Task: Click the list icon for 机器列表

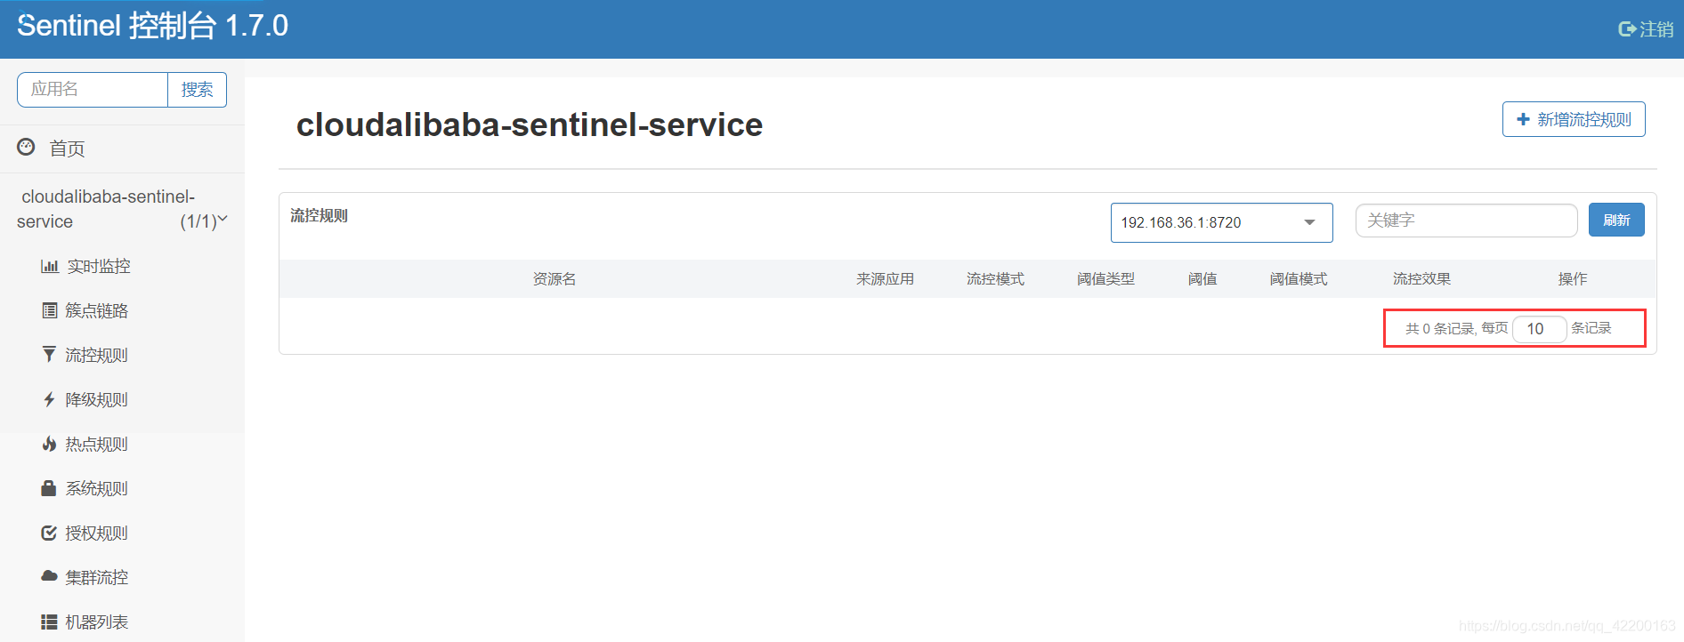Action: pyautogui.click(x=49, y=622)
